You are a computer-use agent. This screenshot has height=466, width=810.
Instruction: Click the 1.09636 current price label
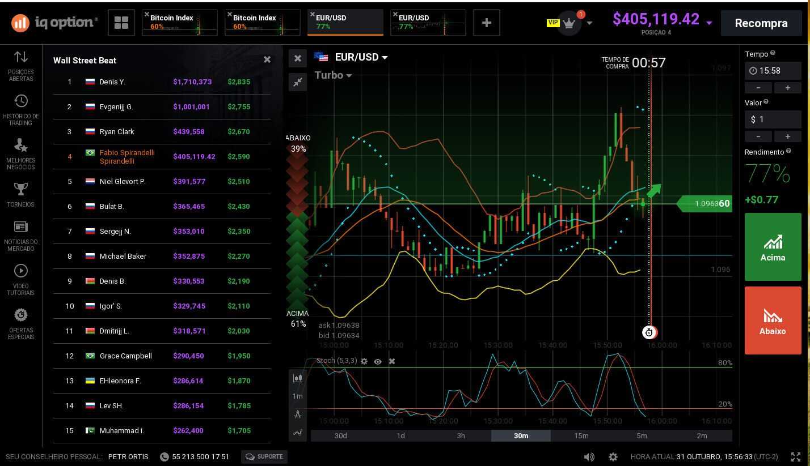point(704,204)
